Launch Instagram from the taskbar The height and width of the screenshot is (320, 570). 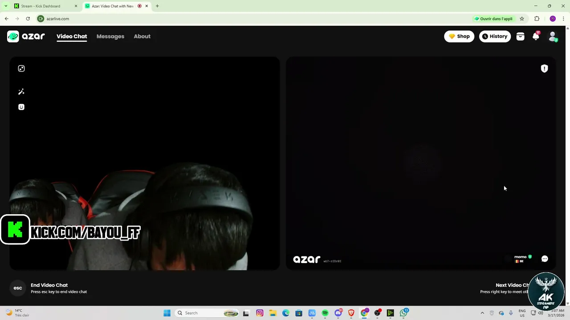[260, 313]
